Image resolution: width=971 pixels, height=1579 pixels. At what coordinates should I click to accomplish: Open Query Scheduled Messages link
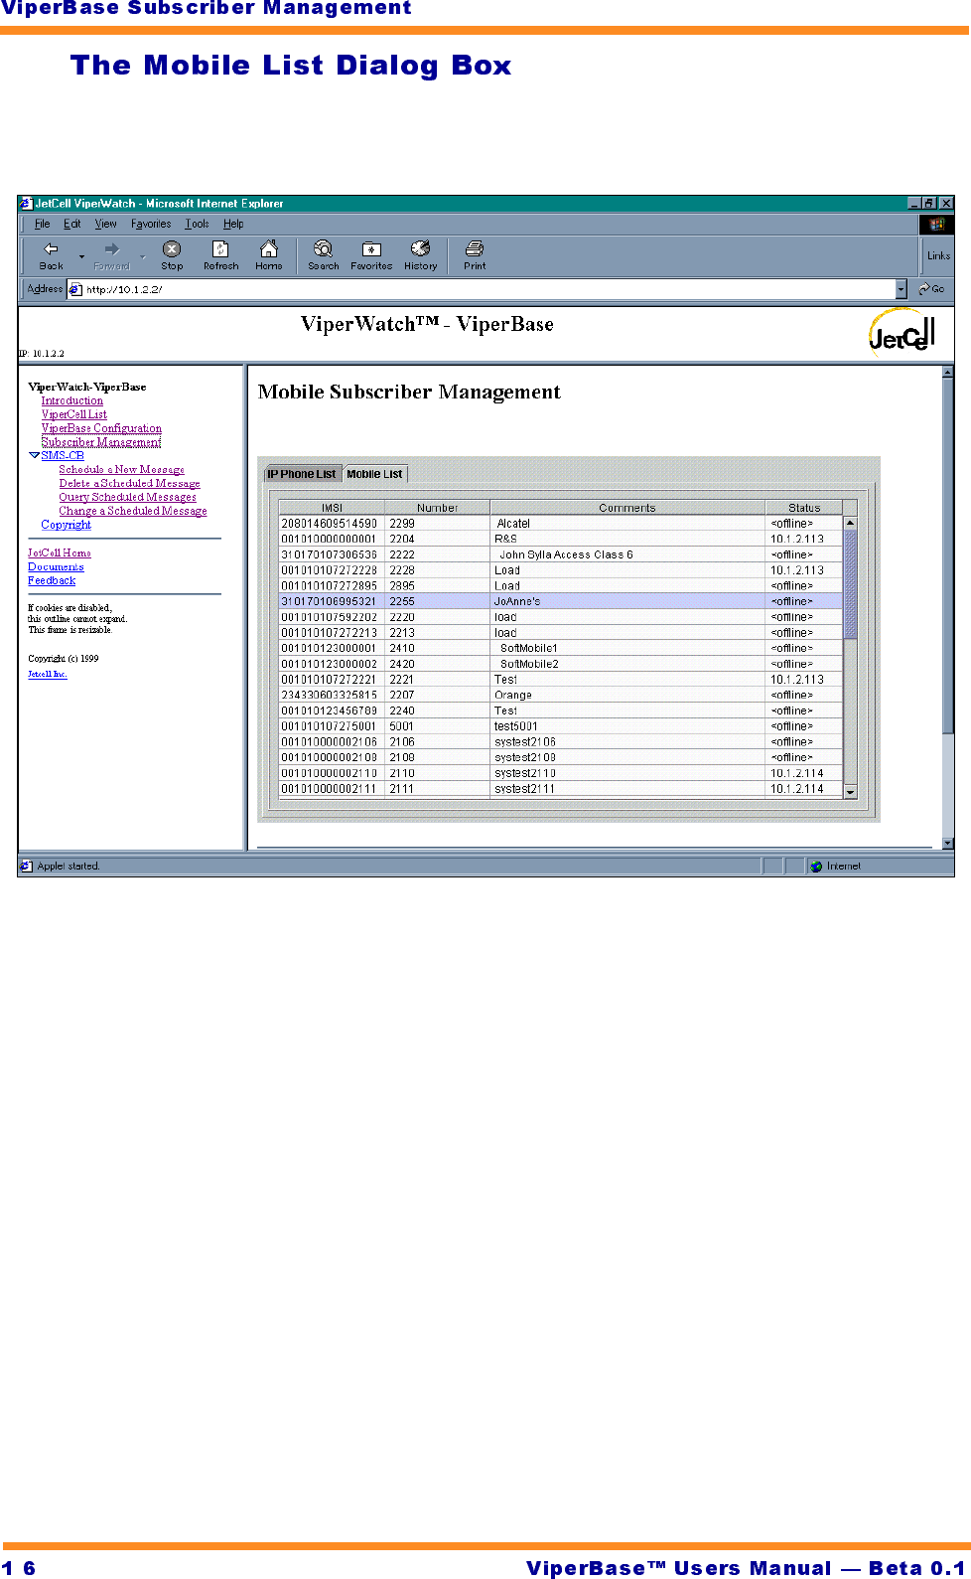click(127, 497)
